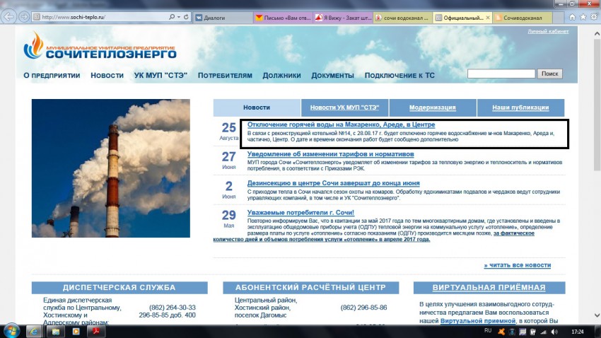Open the Модернизация news tab
Image resolution: width=601 pixels, height=338 pixels.
(x=432, y=107)
